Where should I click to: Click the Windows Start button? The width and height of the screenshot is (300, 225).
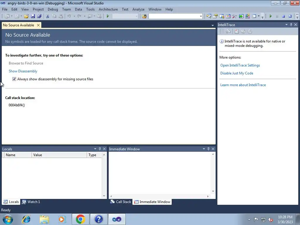tap(8, 219)
